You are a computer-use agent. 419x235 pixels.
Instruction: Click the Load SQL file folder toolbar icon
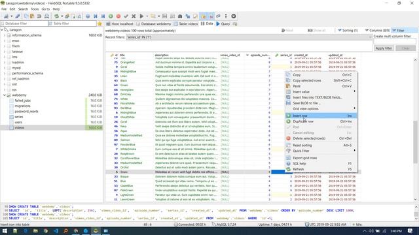click(x=153, y=16)
